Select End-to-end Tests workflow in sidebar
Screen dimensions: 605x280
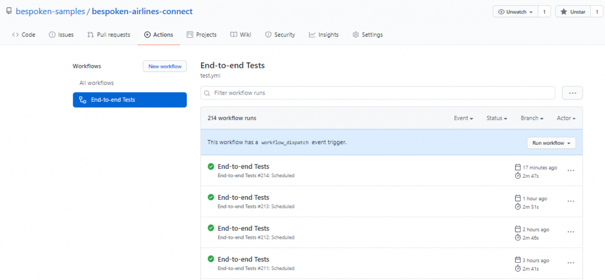tap(129, 100)
